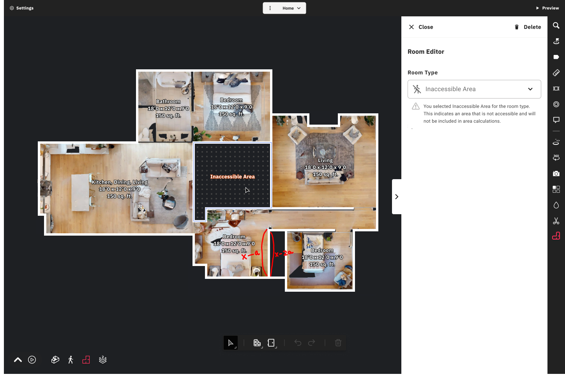Open the scissors trim tool
Image resolution: width=565 pixels, height=377 pixels.
click(556, 221)
